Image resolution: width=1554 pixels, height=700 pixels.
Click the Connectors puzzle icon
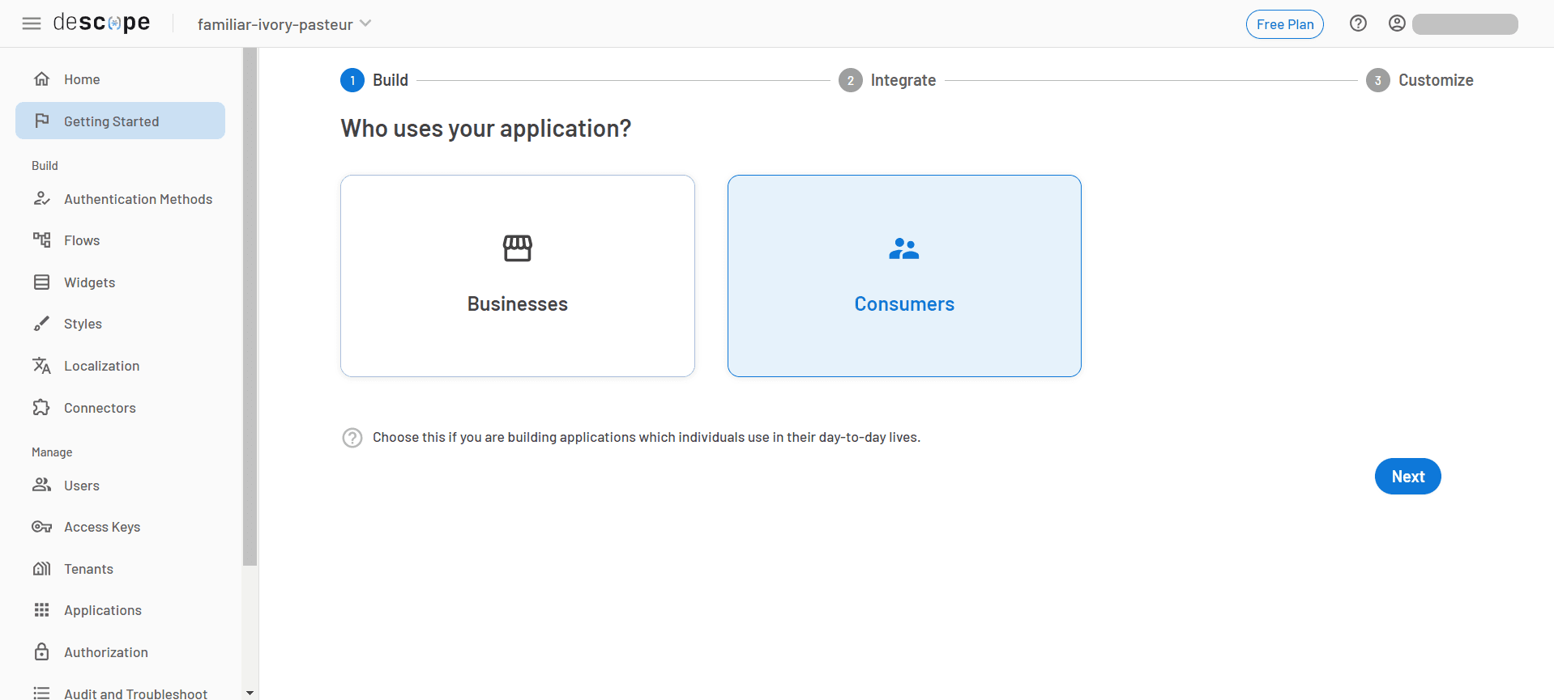[41, 408]
